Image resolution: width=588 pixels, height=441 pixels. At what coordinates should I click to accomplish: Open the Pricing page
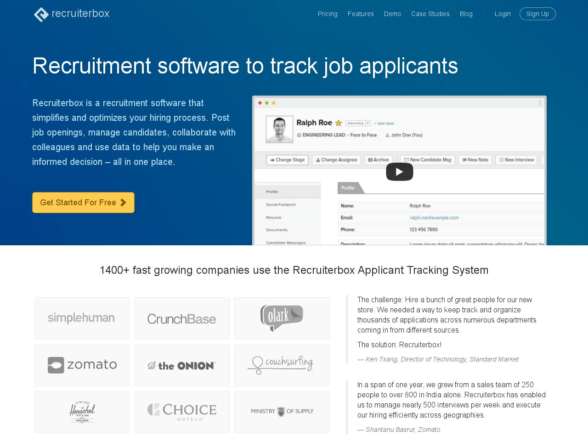[x=328, y=14]
